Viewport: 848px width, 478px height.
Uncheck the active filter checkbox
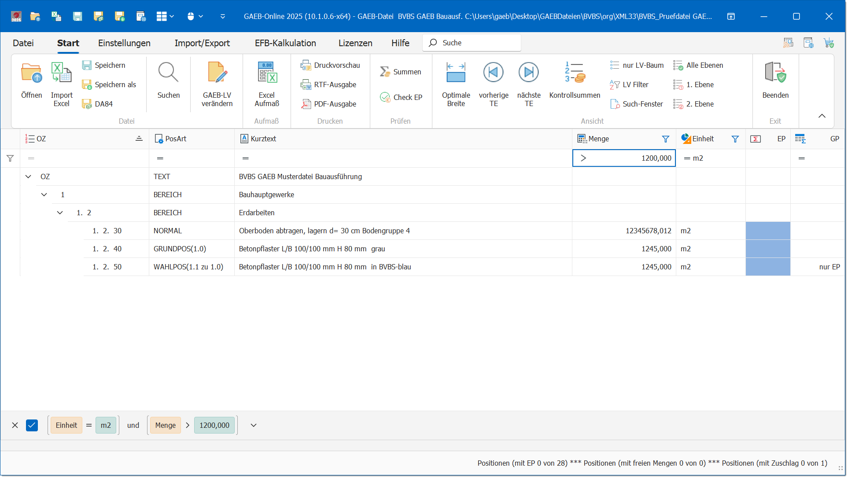[32, 426]
